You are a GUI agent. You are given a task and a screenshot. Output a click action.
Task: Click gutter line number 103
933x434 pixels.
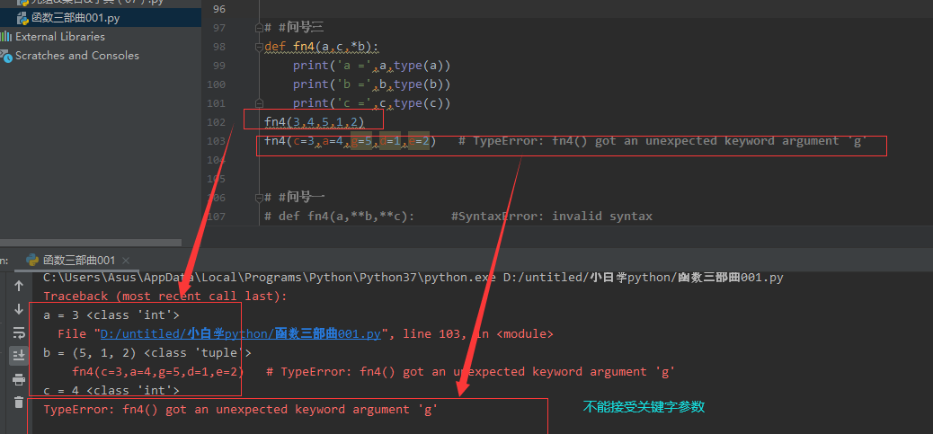[217, 141]
